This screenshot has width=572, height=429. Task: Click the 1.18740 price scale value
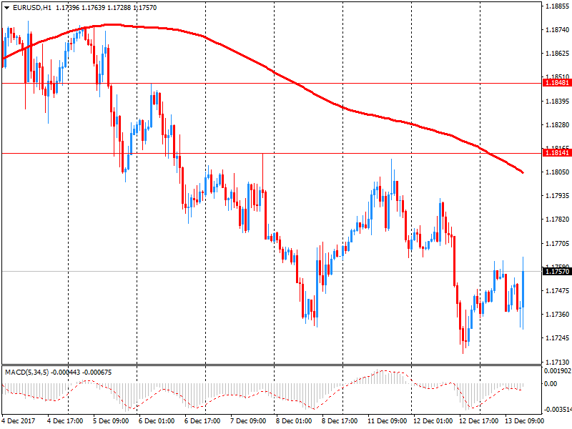point(557,30)
